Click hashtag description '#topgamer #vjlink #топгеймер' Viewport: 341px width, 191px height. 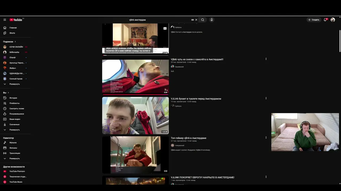[199, 150]
